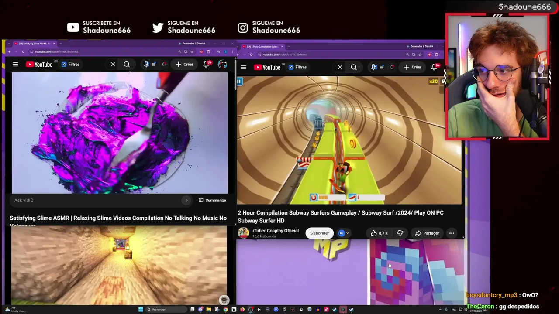The height and width of the screenshot is (314, 559).
Task: Start voice search in the Slime ASMR window
Action: 146,65
